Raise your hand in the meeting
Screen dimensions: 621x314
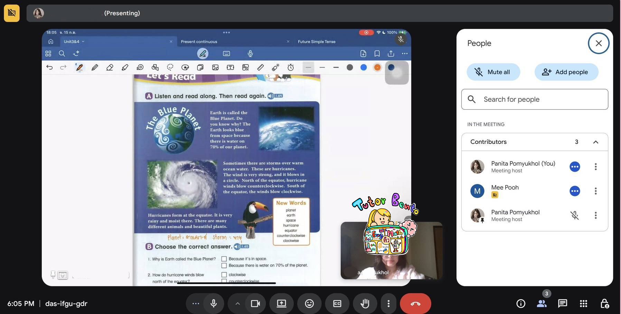[x=365, y=303]
